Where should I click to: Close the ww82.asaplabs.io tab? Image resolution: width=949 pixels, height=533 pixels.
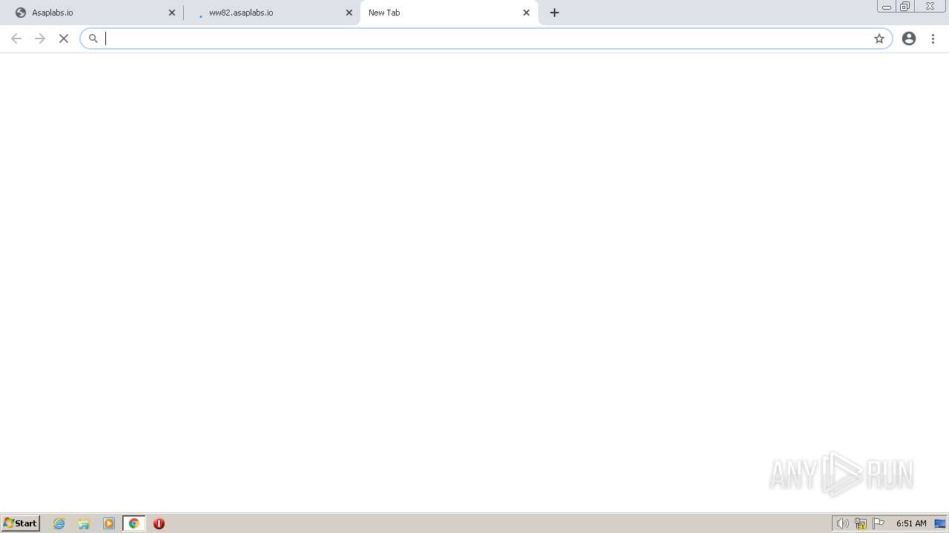349,13
